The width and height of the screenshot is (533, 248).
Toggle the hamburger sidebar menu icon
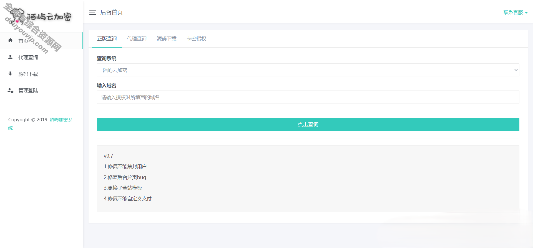(93, 12)
